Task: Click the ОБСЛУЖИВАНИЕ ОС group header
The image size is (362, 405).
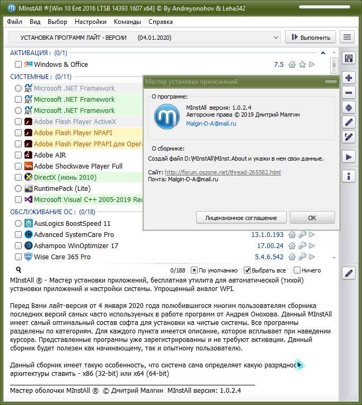Action: click(52, 212)
